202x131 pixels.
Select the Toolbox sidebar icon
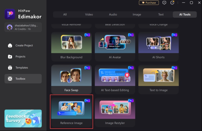[10, 79]
